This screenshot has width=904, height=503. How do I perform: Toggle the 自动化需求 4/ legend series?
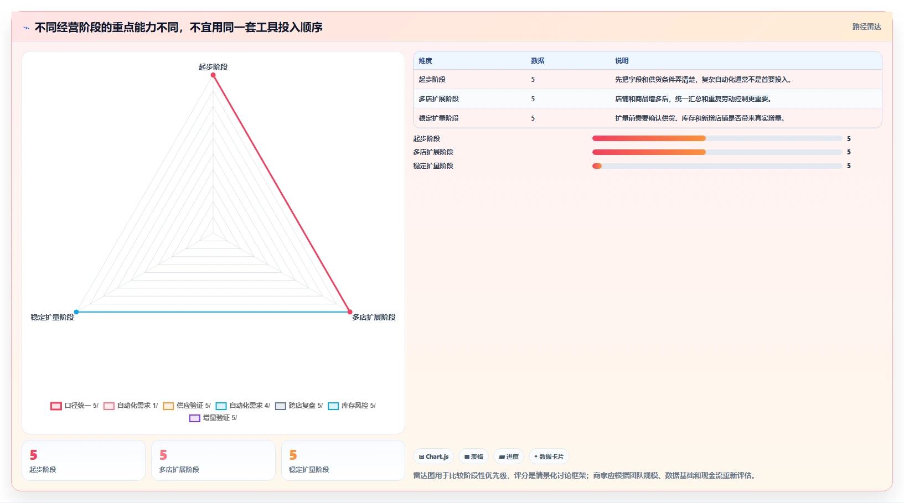pos(243,406)
